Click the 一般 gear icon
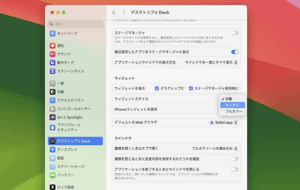This screenshot has height=190, width=300. click(x=52, y=83)
